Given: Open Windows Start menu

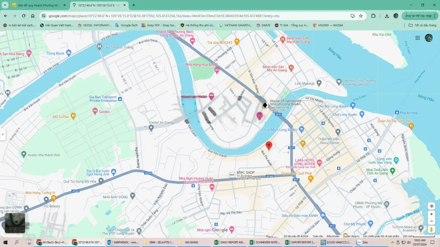Looking at the screenshot, I should [x=5, y=242].
